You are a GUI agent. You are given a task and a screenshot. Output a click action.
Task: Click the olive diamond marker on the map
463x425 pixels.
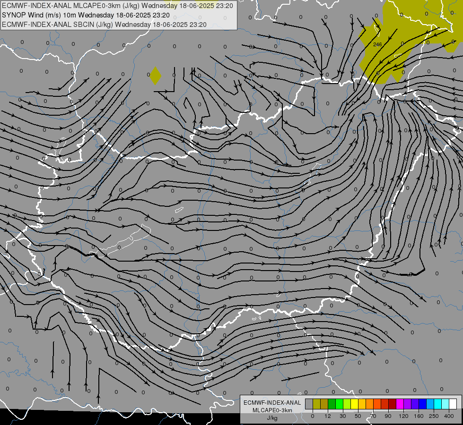155,76
